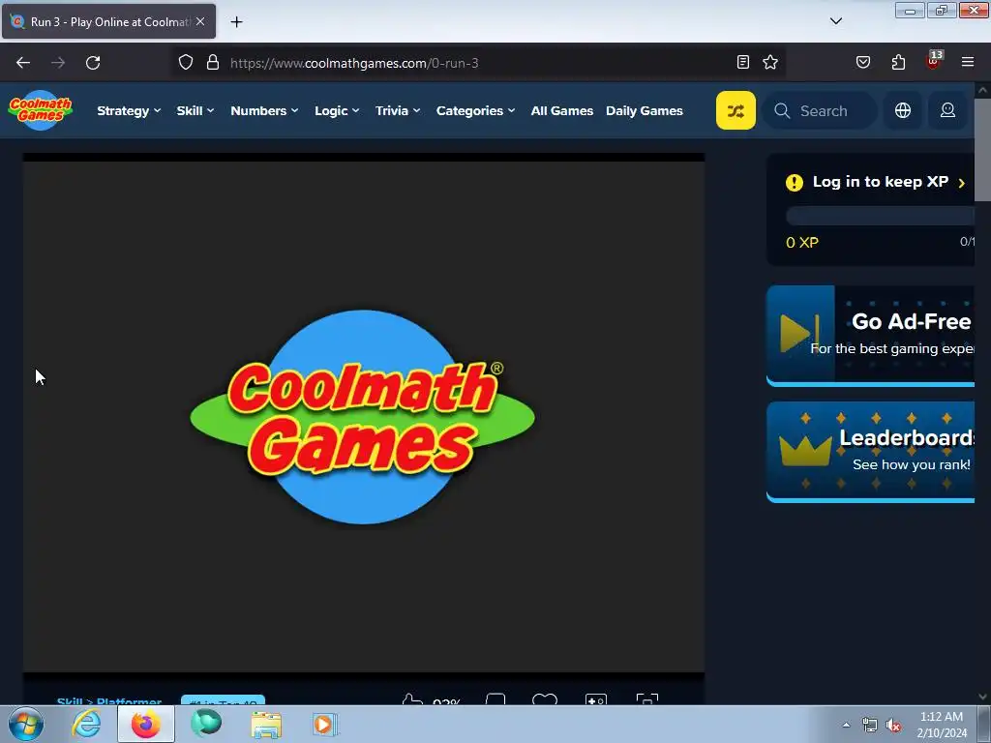Open the tracking protection shield icon

tap(185, 63)
